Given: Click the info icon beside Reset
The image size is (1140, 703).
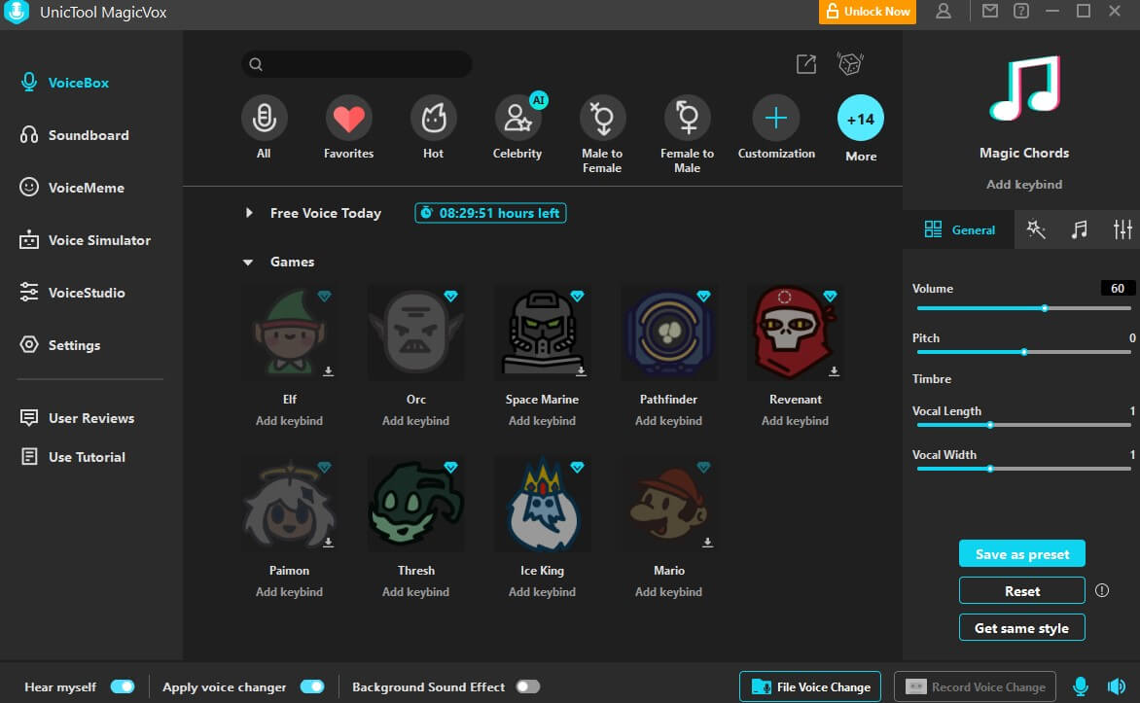Looking at the screenshot, I should pos(1102,590).
